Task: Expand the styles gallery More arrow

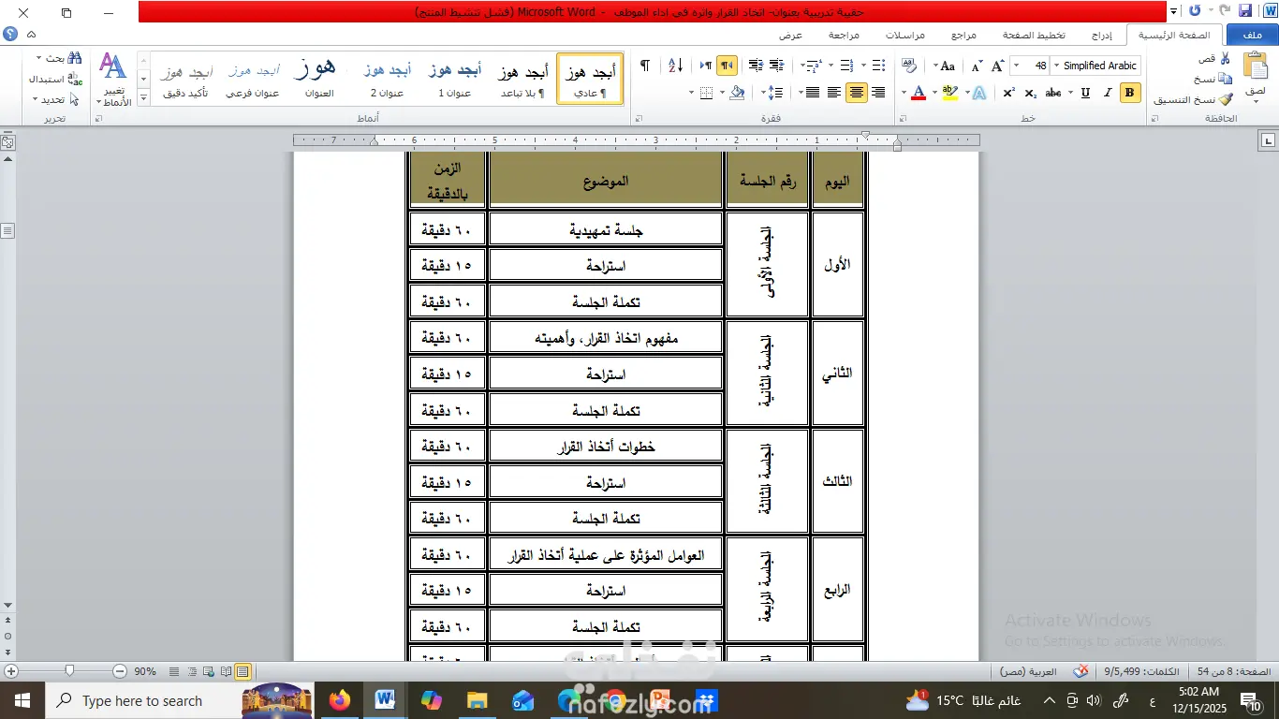Action: coord(143,97)
